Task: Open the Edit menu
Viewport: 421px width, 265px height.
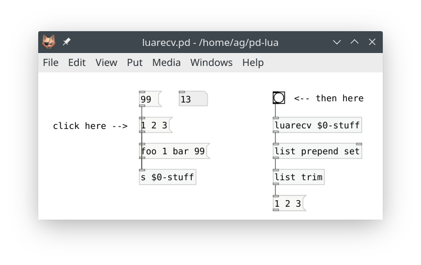Action: tap(76, 62)
